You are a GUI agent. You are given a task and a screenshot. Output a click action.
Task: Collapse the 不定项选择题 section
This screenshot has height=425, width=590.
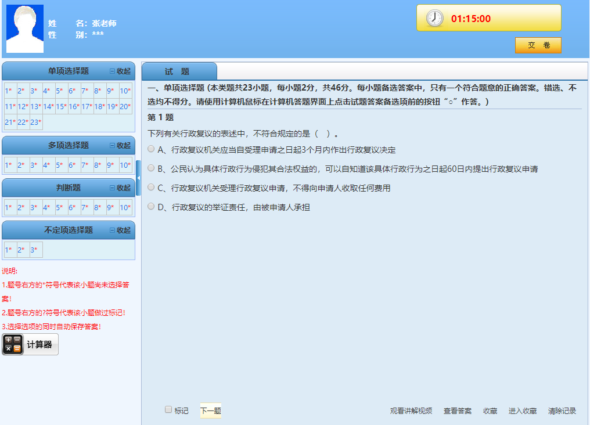pyautogui.click(x=120, y=230)
